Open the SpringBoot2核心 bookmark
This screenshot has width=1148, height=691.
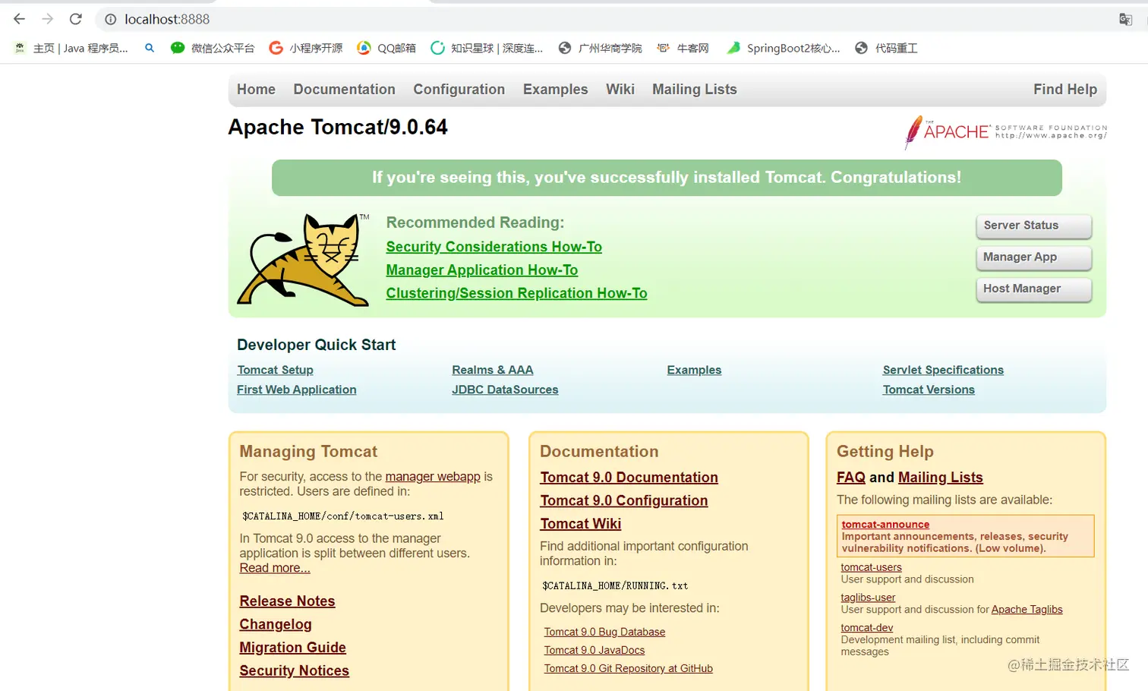(x=784, y=48)
